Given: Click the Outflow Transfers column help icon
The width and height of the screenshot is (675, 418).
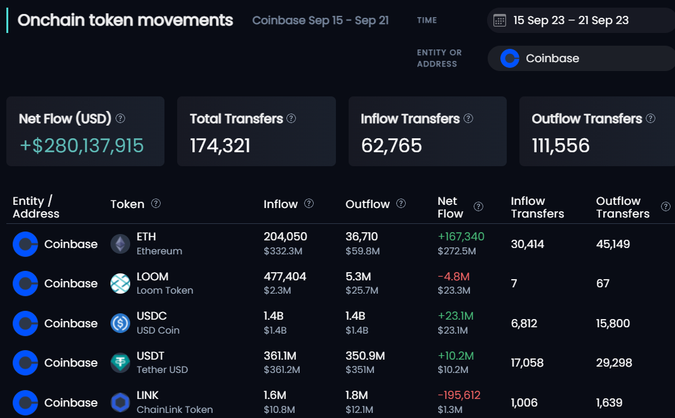Looking at the screenshot, I should 665,207.
